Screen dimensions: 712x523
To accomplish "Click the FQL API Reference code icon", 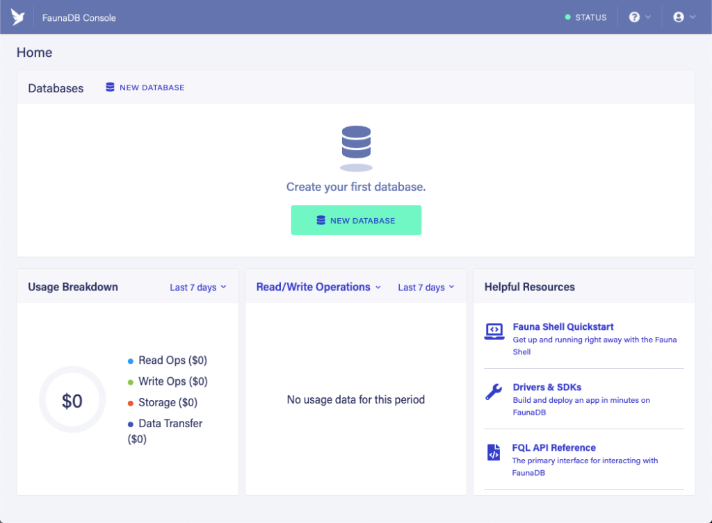I will point(494,452).
